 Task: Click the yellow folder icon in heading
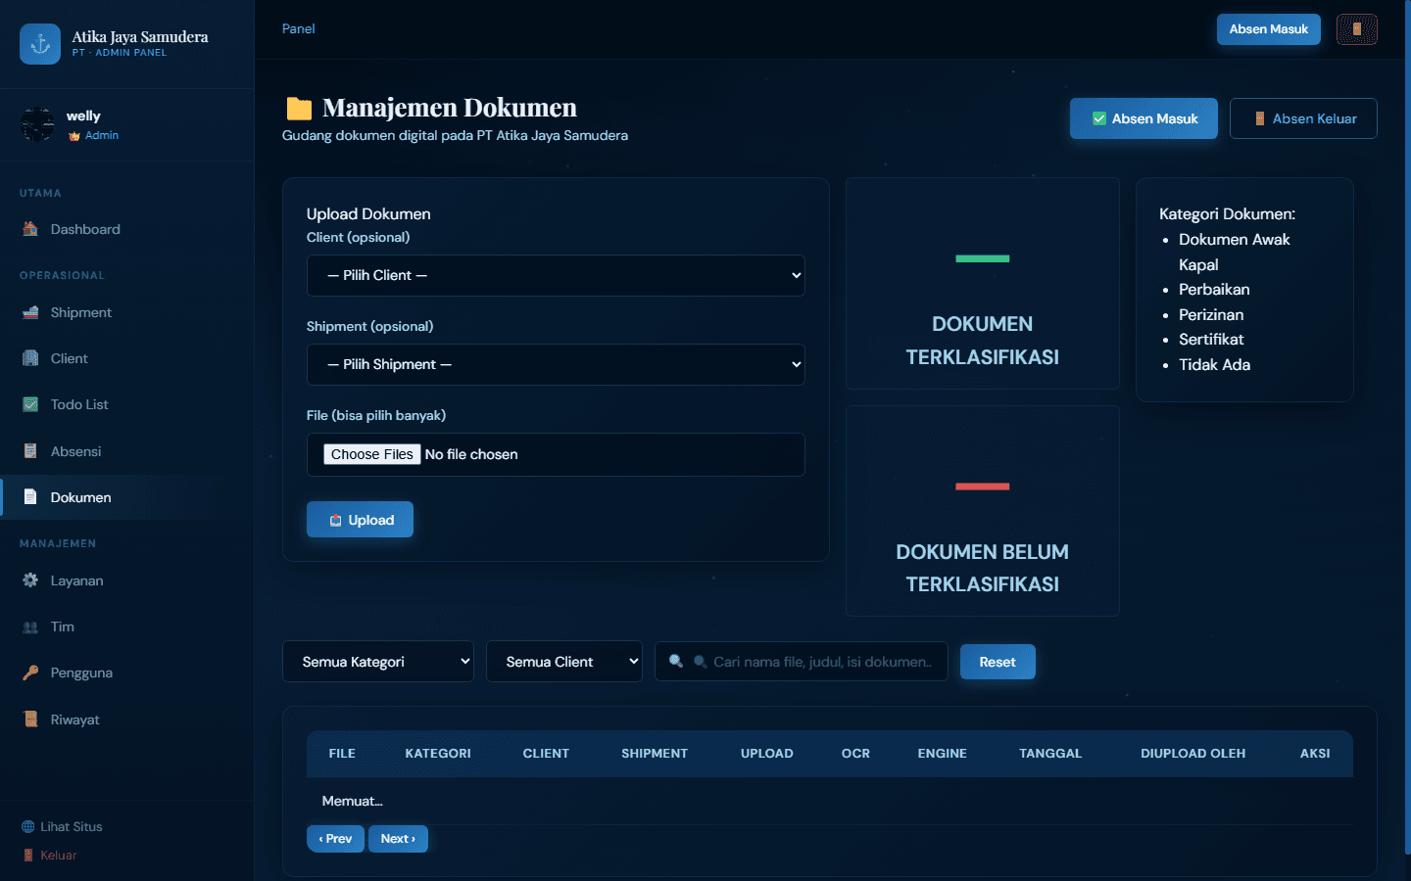299,108
